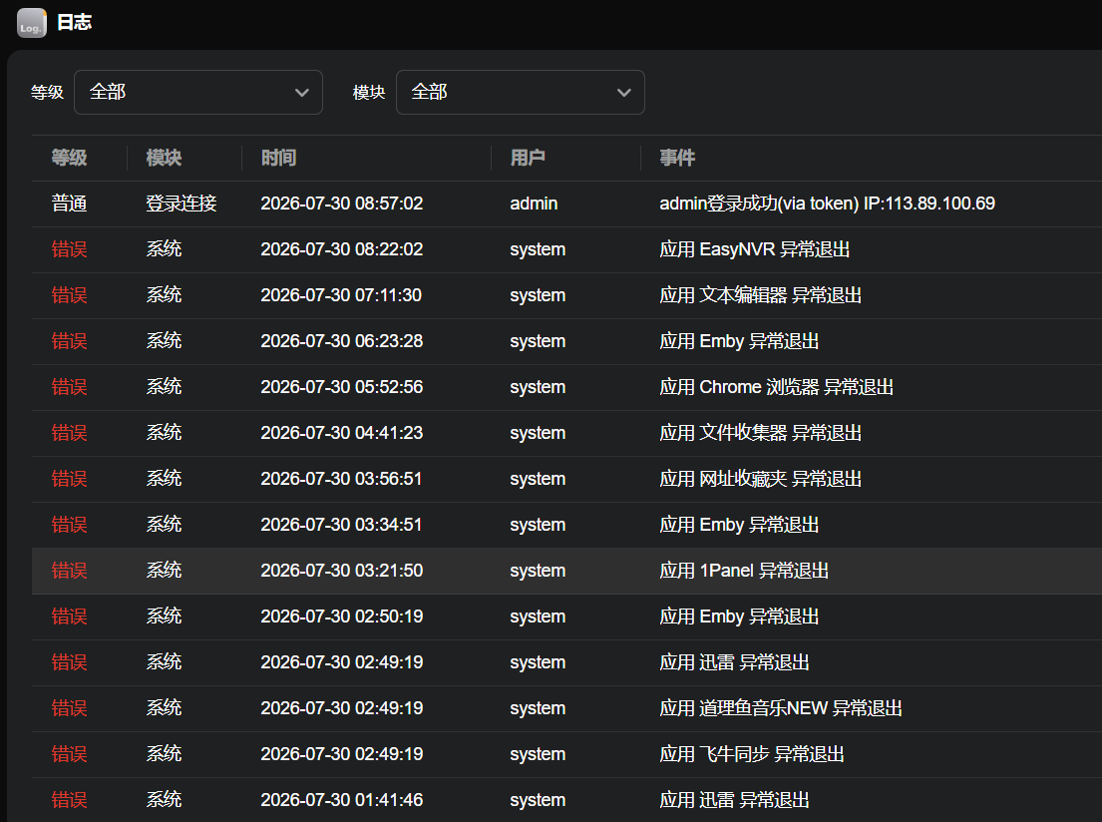Viewport: 1102px width, 822px height.
Task: Click the 时间 column header
Action: pyautogui.click(x=278, y=158)
